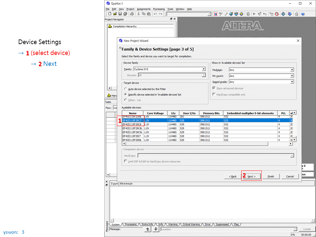Viewport: 316px width, 237px height.
Task: Click the Save floppy disk icon
Action: (x=120, y=14)
